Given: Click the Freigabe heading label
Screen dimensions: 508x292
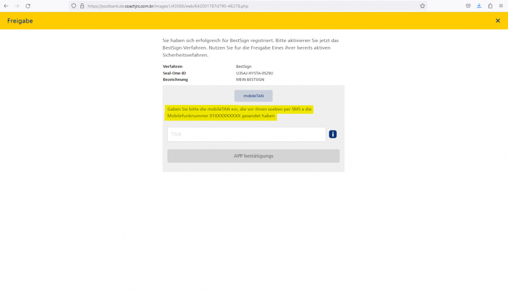Looking at the screenshot, I should (x=19, y=21).
